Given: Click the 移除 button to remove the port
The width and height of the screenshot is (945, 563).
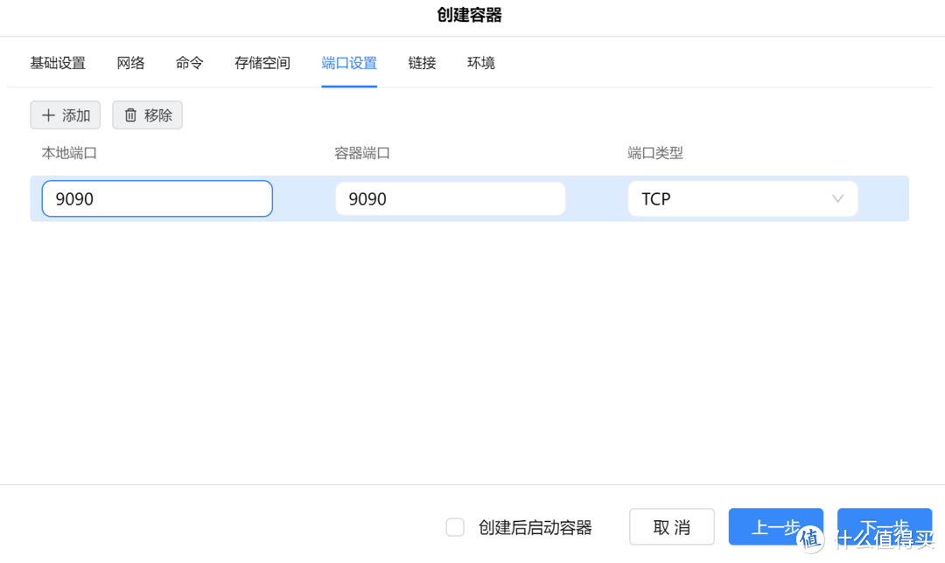Looking at the screenshot, I should pyautogui.click(x=147, y=115).
